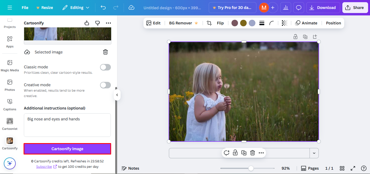Collapse the Cartoonify panel with the arrow
This screenshot has width=370, height=174.
117,95
